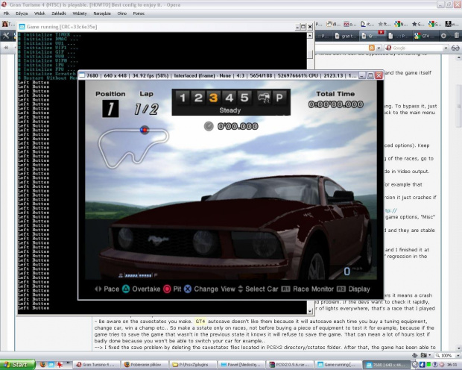Switch to Game running taskbar item
The height and width of the screenshot is (370, 462).
tap(338, 365)
